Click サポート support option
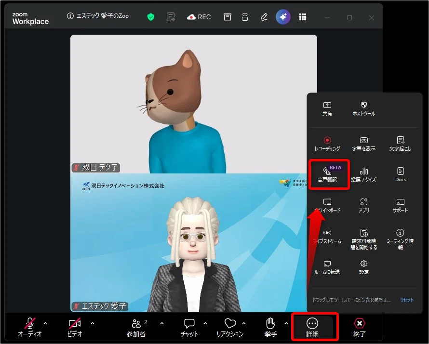Viewport: 429px width, 344px height. tap(400, 206)
